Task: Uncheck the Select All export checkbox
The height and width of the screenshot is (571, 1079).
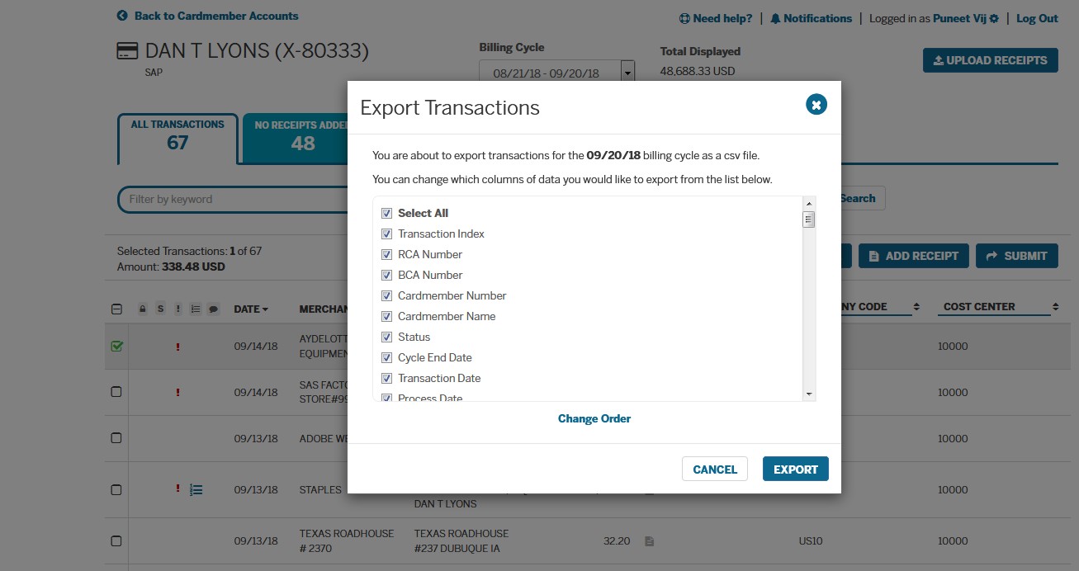Action: (x=387, y=213)
